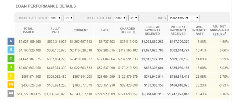Click the Fully Paid column header

pyautogui.click(x=55, y=30)
